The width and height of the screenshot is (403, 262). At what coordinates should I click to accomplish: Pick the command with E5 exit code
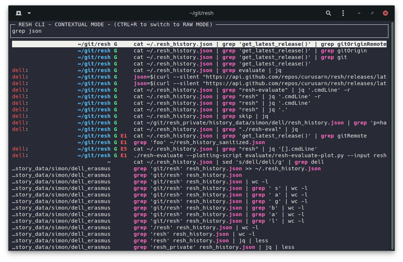pyautogui.click(x=225, y=149)
